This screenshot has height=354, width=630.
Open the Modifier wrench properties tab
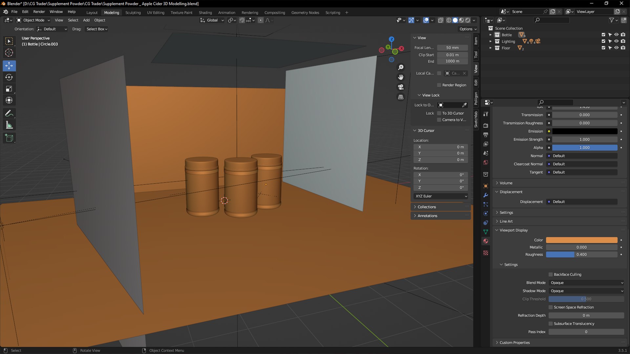point(486,195)
